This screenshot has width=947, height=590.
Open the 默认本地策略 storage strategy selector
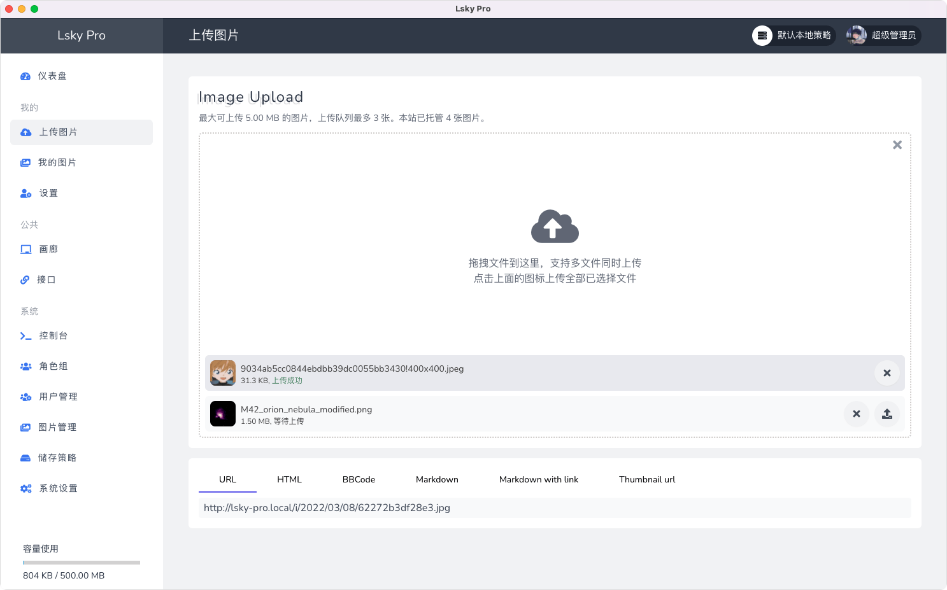click(x=793, y=36)
